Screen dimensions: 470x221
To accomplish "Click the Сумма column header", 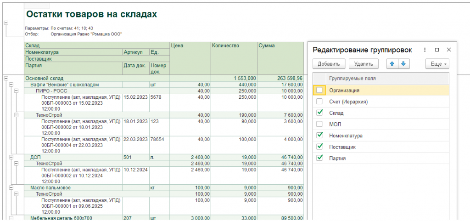I will pos(280,58).
